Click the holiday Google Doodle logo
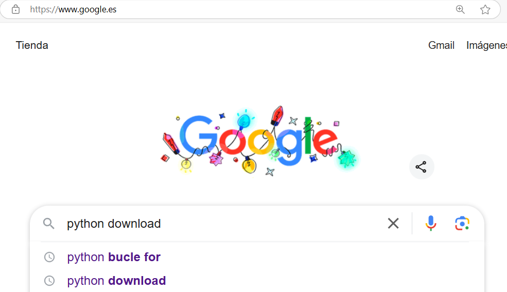The height and width of the screenshot is (292, 507). point(259,141)
